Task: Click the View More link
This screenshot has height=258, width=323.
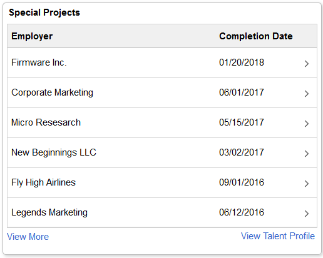Action: (28, 237)
